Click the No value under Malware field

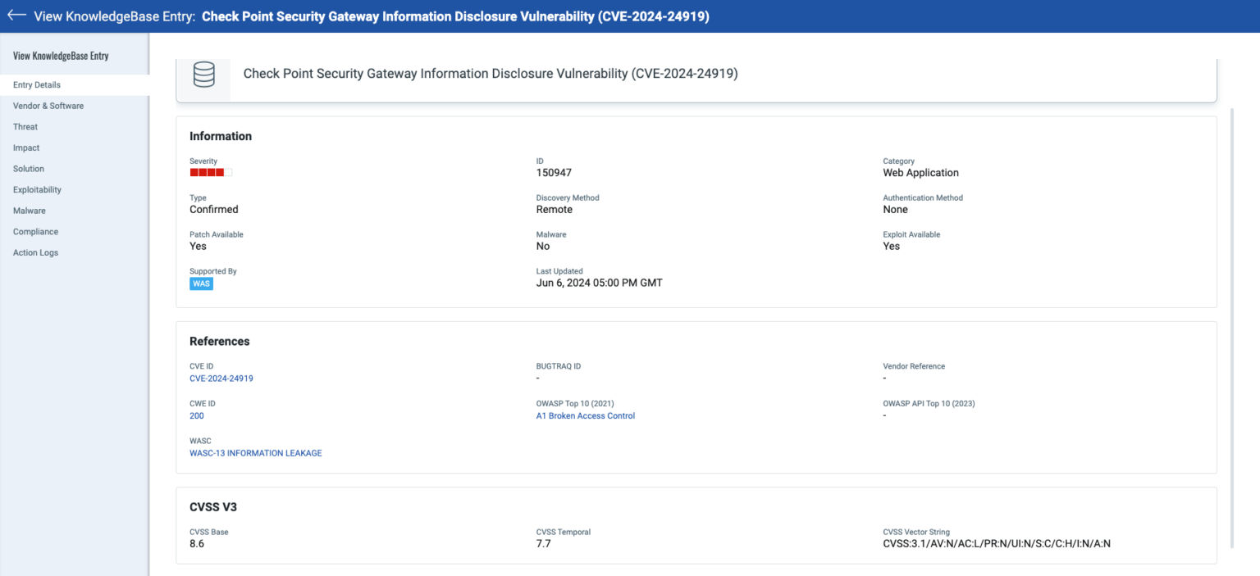[x=543, y=247]
